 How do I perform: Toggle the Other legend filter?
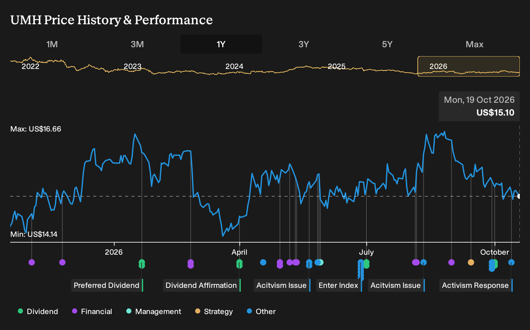(x=261, y=311)
